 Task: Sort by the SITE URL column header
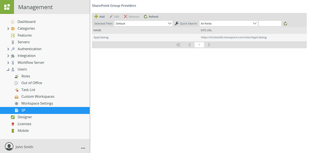pyautogui.click(x=206, y=30)
